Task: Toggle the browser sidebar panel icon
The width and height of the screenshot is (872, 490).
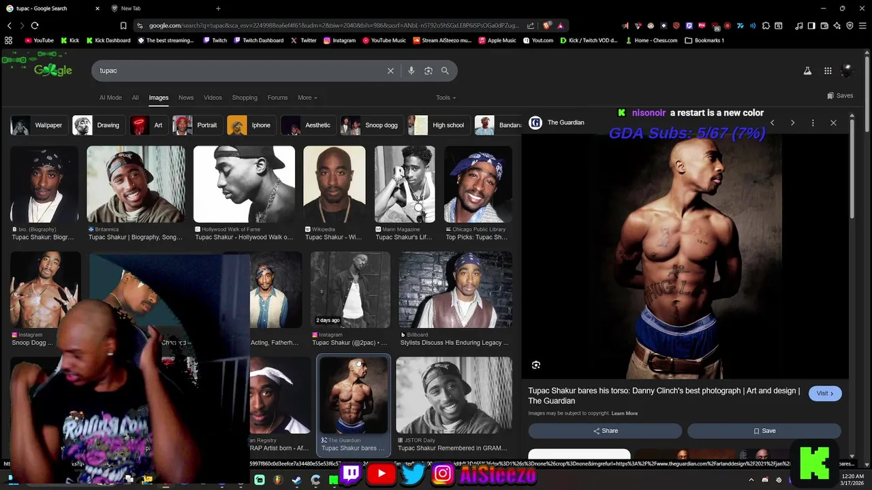Action: [811, 26]
